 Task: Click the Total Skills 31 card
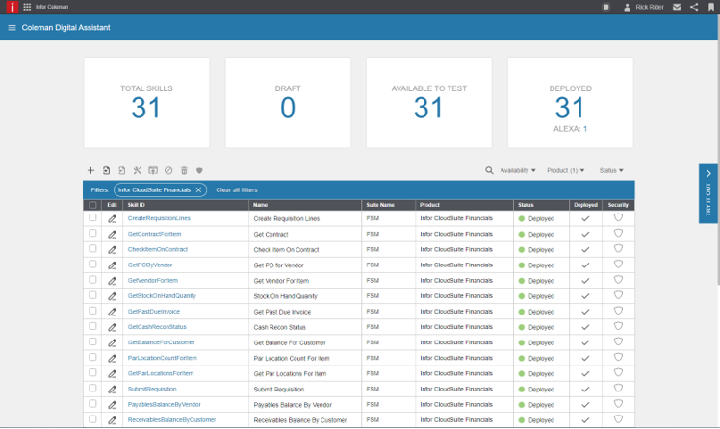tap(146, 103)
